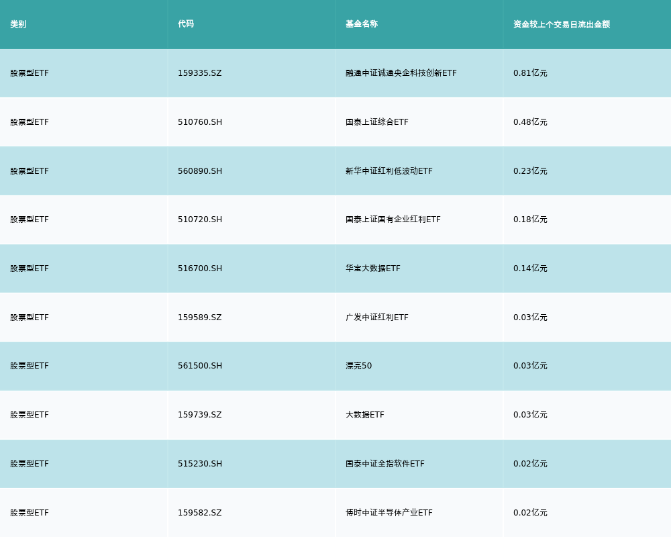The width and height of the screenshot is (671, 537).
Task: Select 0.03亿元 in the 159739.SZ row
Action: pos(530,415)
